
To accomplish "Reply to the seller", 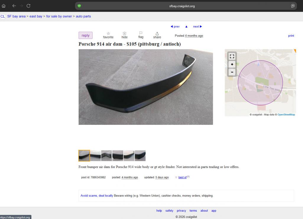I will coord(85,35).
